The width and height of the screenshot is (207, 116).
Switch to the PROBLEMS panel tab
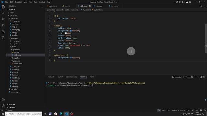tap(51, 77)
